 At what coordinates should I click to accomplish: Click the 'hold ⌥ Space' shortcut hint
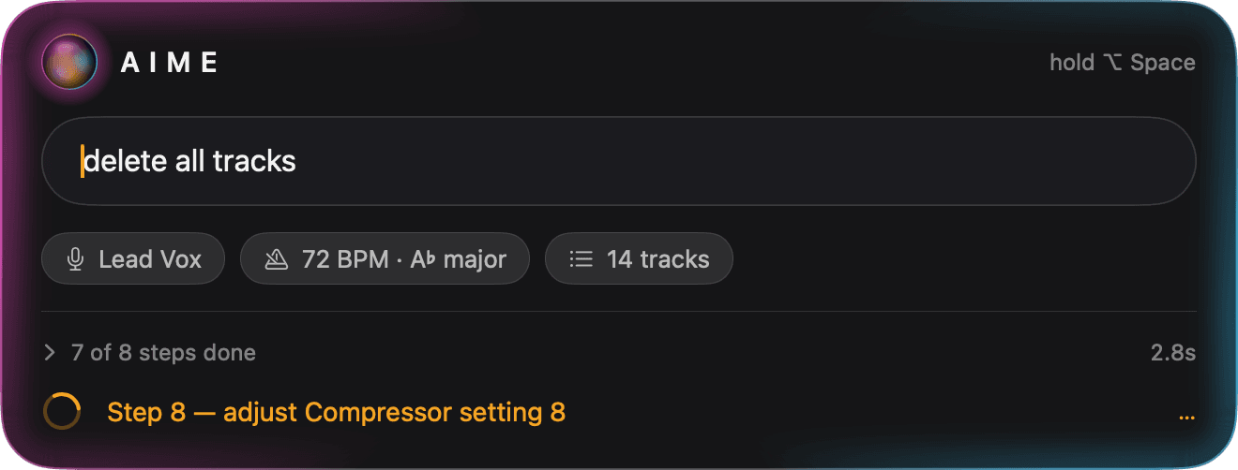(1123, 63)
